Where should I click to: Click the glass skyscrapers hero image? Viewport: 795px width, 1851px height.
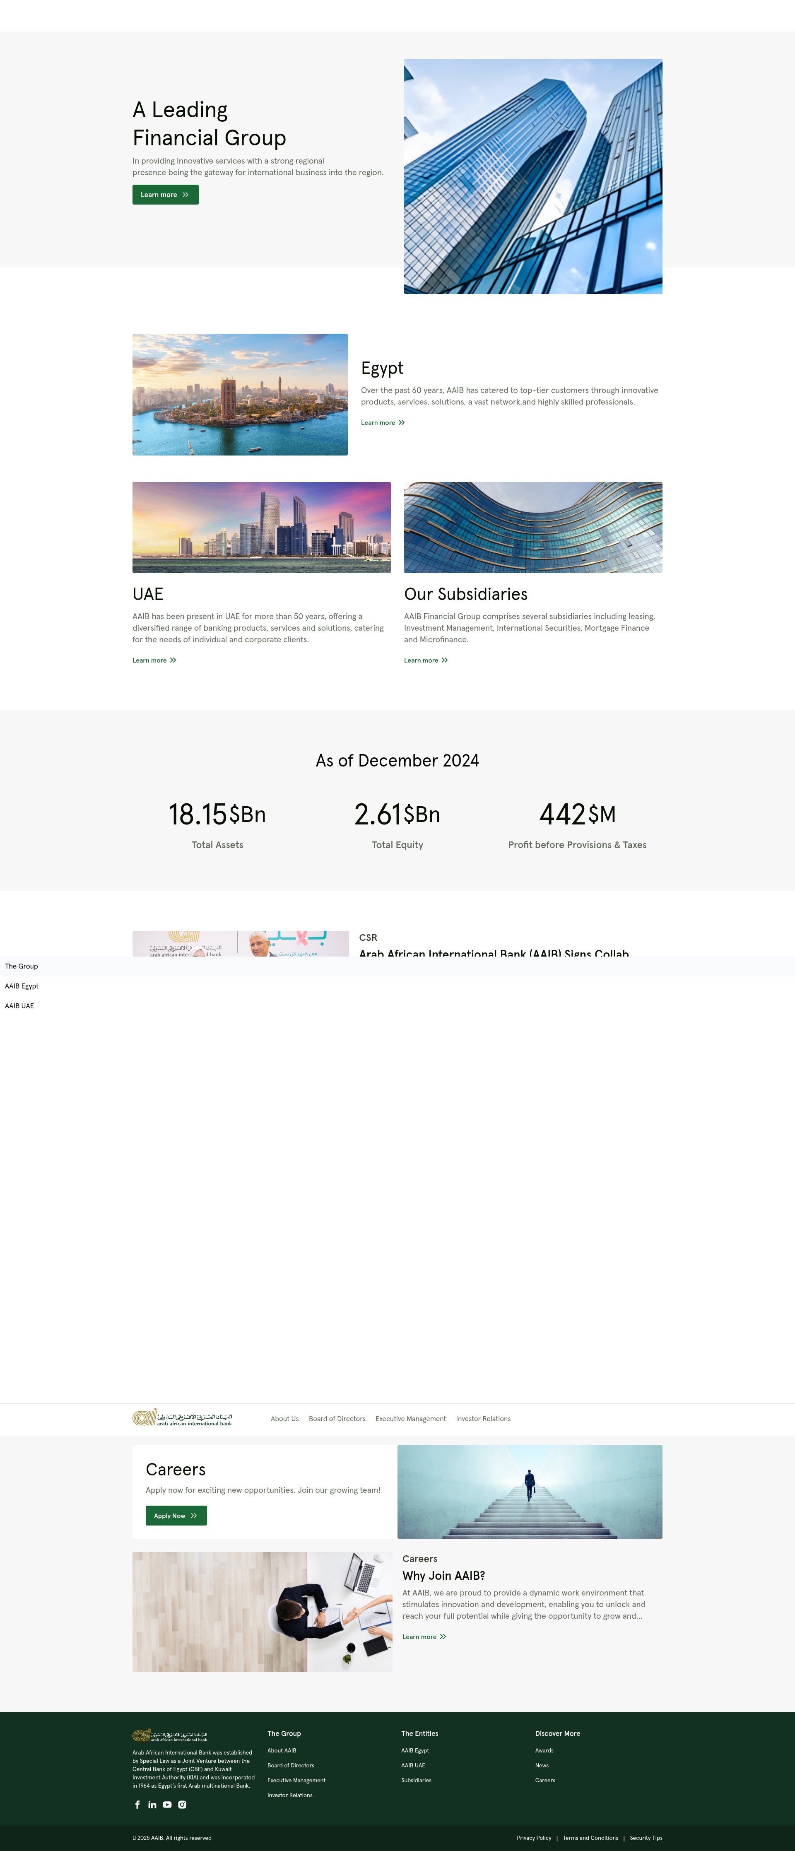pos(532,176)
